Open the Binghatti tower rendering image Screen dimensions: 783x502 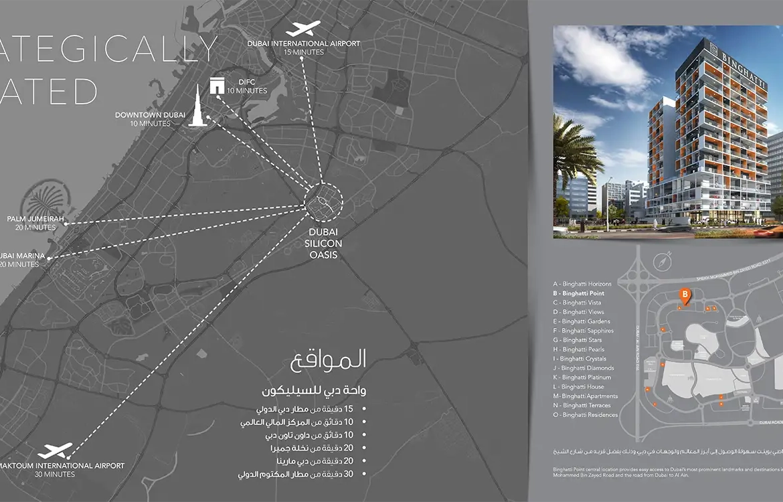tap(668, 132)
